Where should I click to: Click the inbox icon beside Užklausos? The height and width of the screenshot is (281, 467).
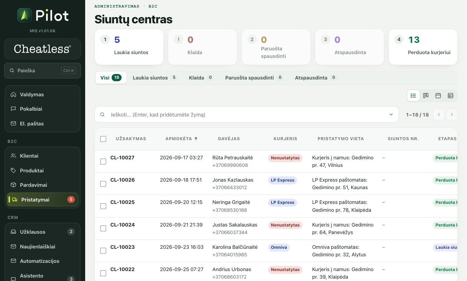13,232
